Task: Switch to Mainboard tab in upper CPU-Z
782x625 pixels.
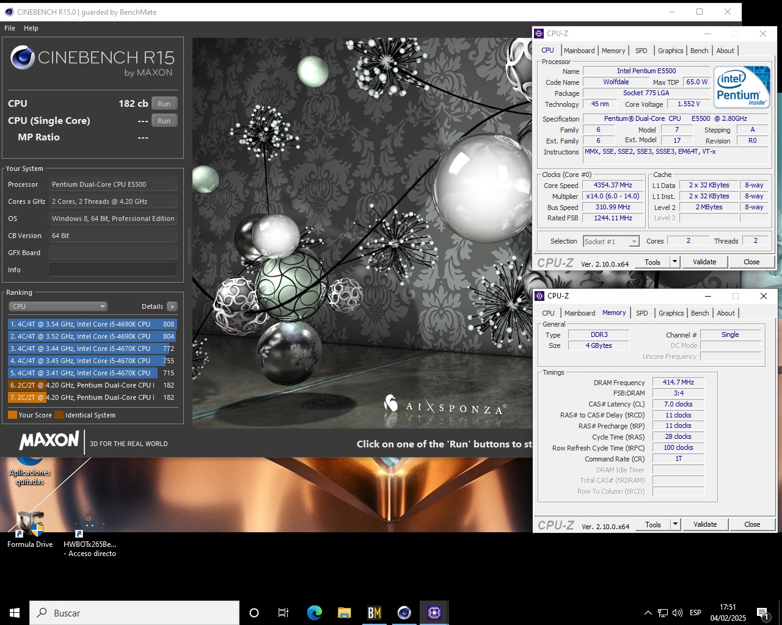Action: 579,51
